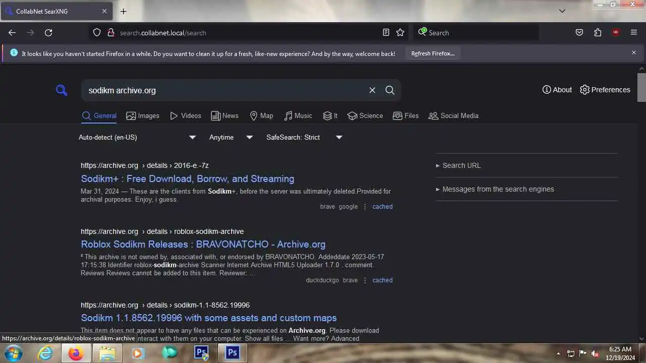This screenshot has height=363, width=646.
Task: Click the Firefox back arrow button
Action: [x=12, y=33]
